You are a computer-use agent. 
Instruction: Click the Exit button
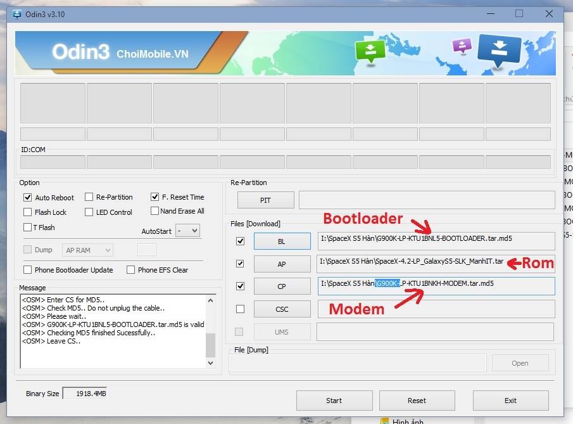pos(510,401)
